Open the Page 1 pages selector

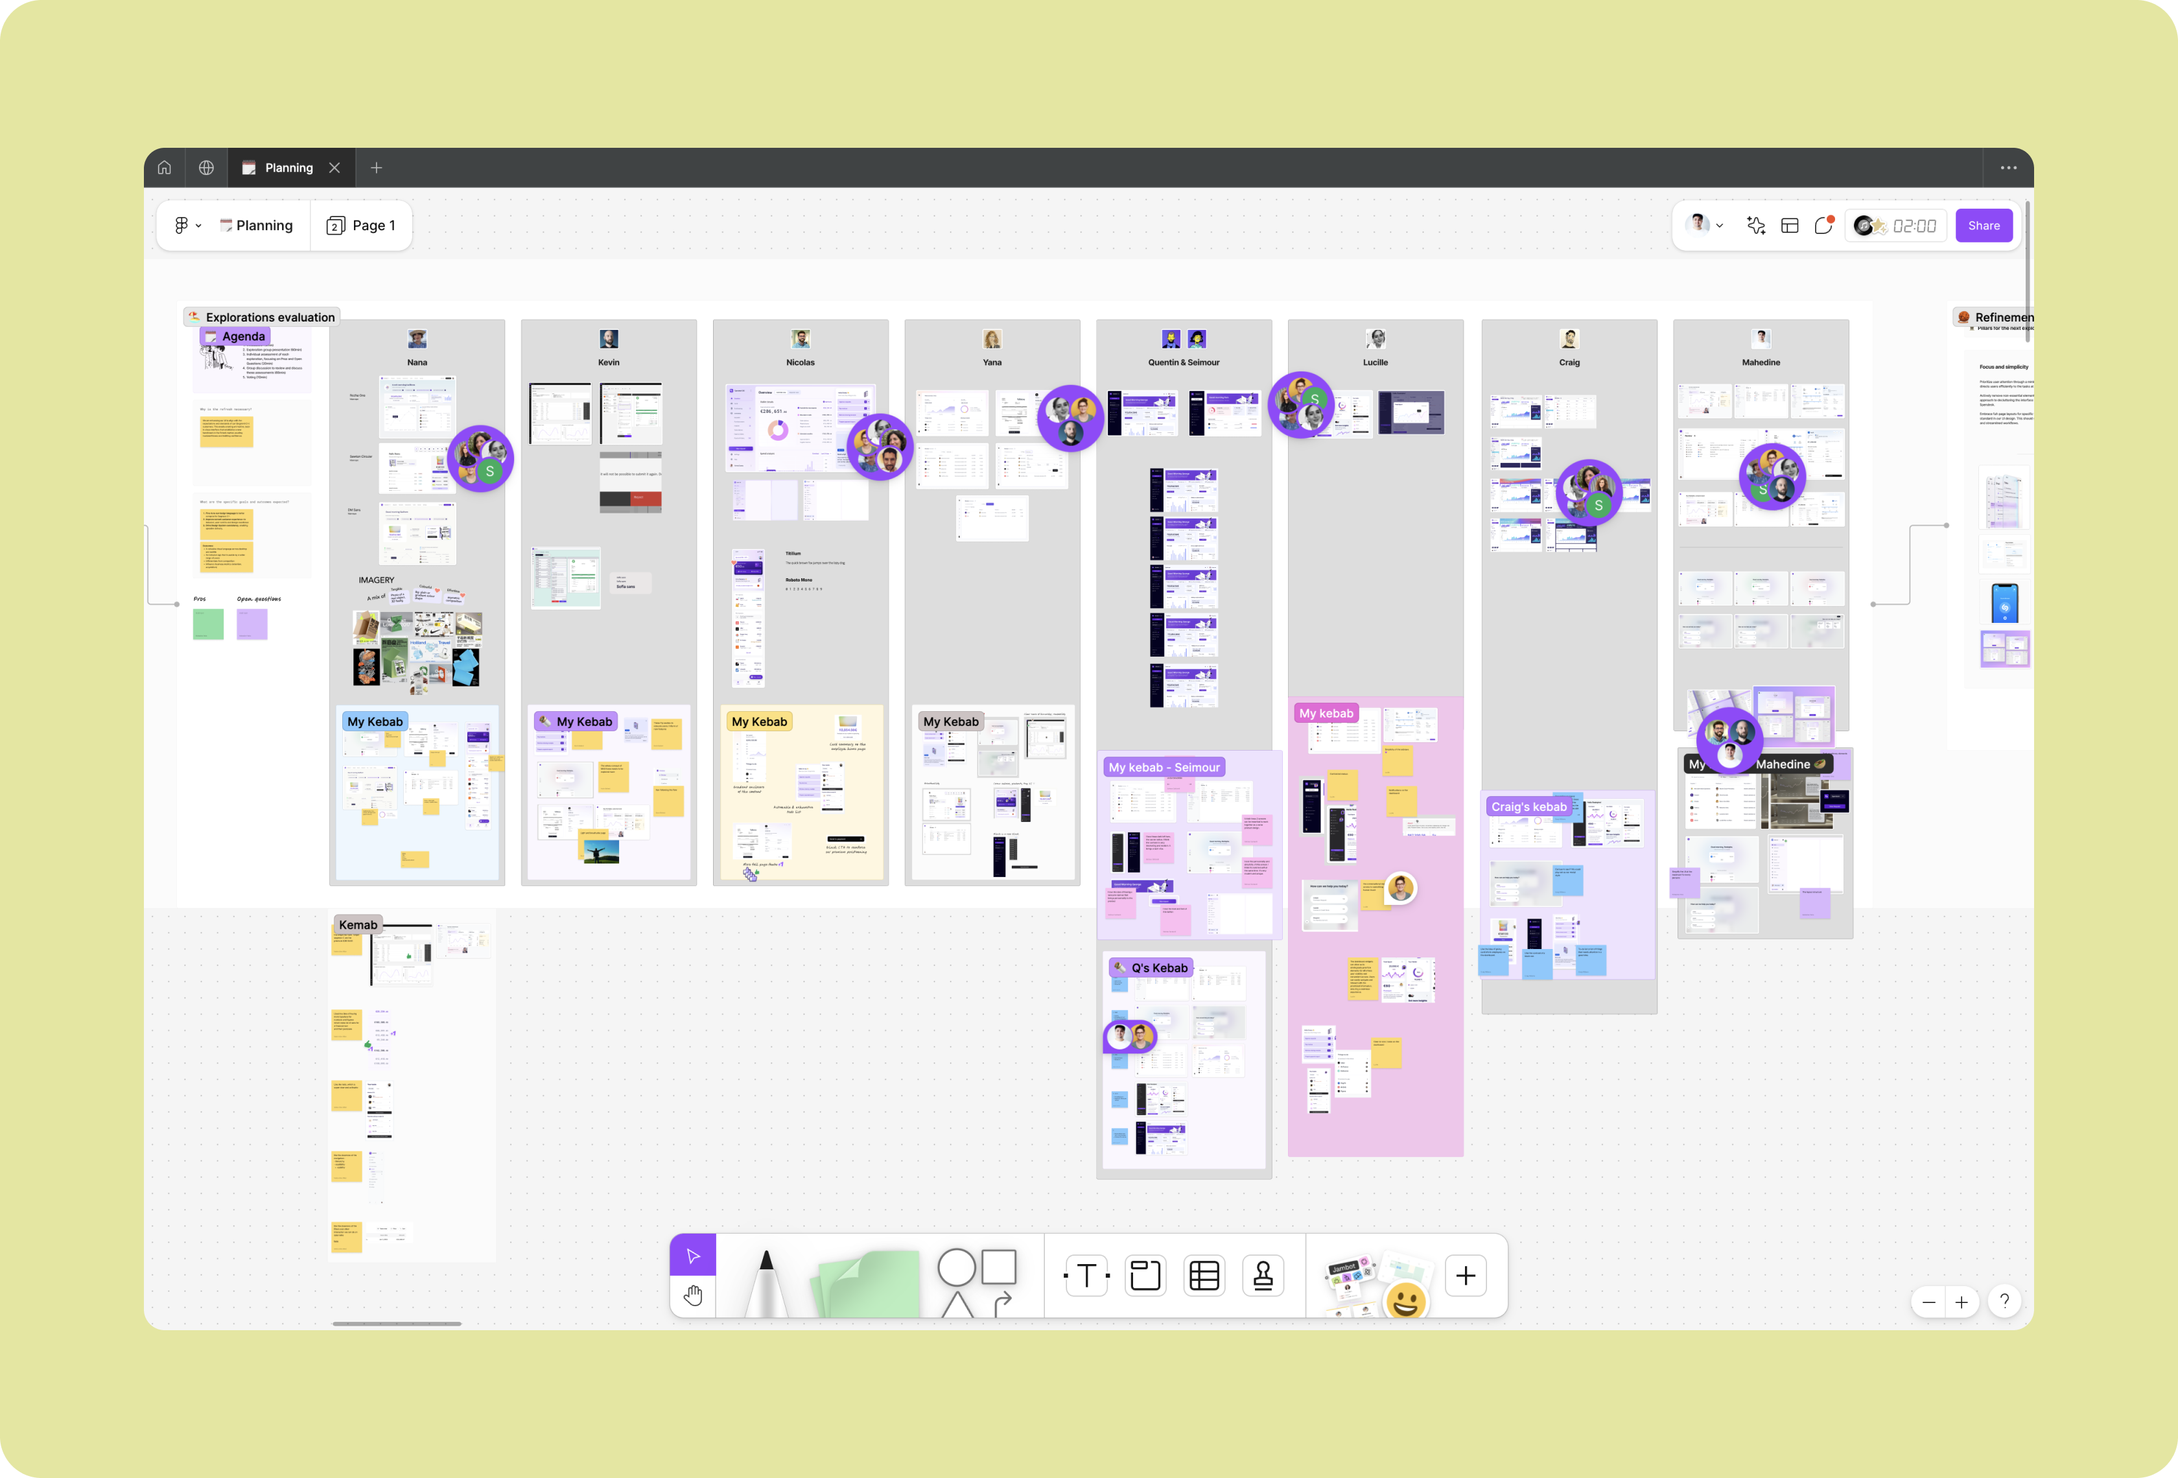point(362,226)
